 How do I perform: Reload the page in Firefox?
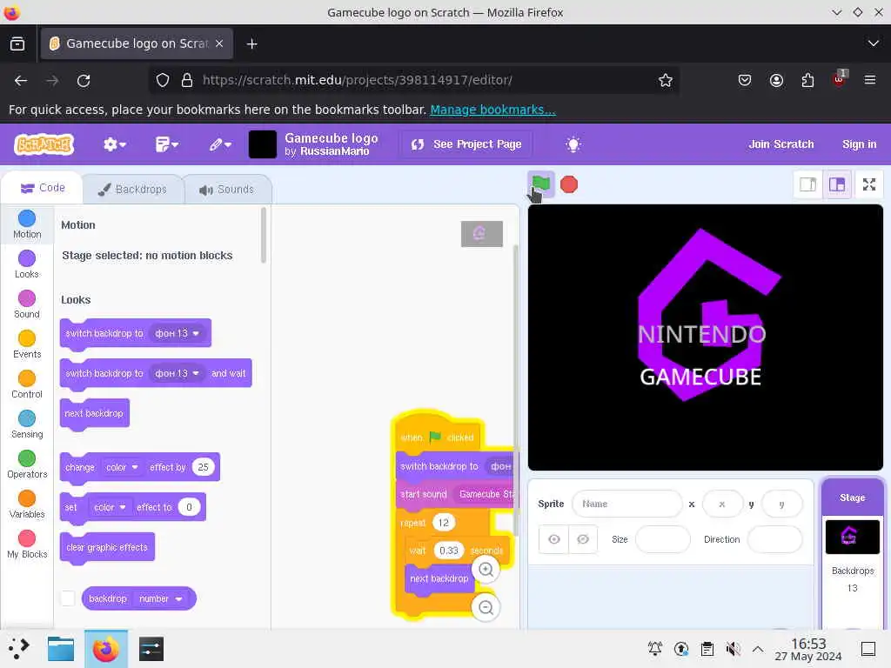click(x=84, y=81)
